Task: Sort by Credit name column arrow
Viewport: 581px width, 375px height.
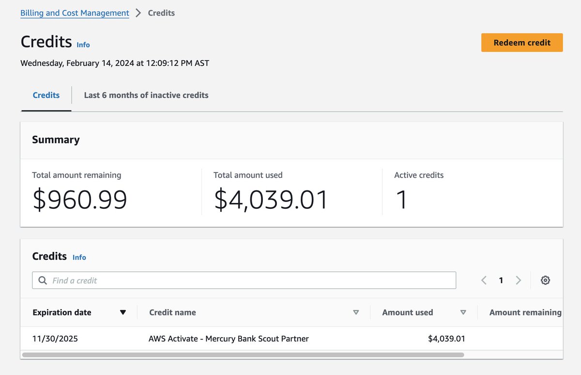Action: click(x=356, y=312)
